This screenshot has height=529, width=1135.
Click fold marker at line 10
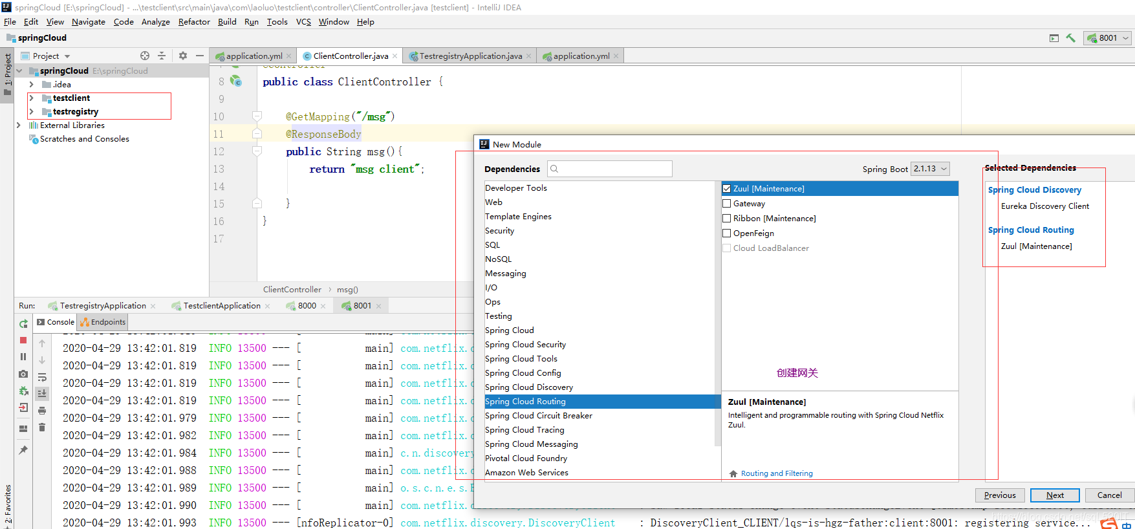tap(257, 116)
